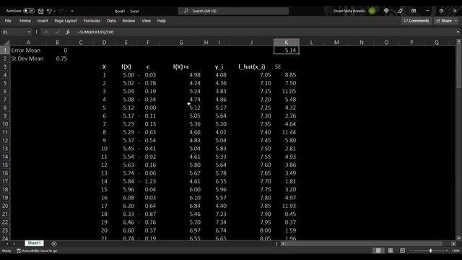Click cell B2 with value 0.75
This screenshot has height=260, width=462.
click(x=57, y=58)
